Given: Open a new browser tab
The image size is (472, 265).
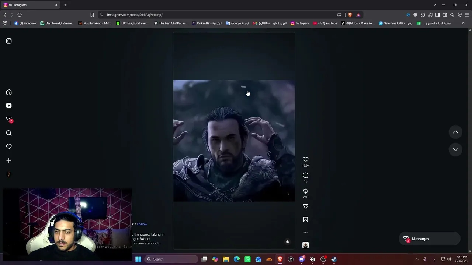Looking at the screenshot, I should (65, 5).
